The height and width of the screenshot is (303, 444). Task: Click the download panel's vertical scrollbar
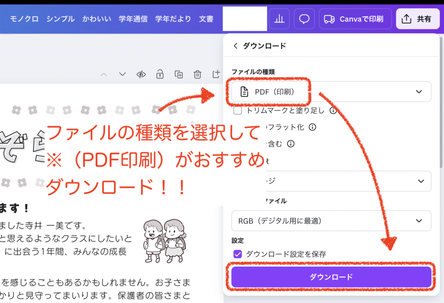click(x=441, y=102)
